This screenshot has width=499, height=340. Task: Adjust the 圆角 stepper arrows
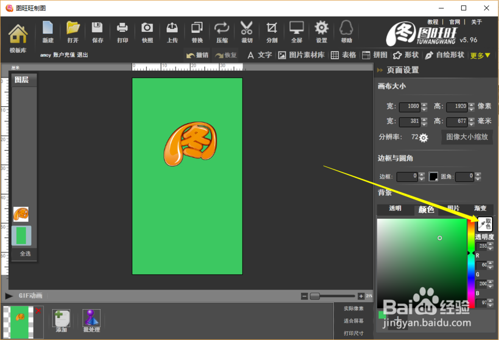pos(478,176)
